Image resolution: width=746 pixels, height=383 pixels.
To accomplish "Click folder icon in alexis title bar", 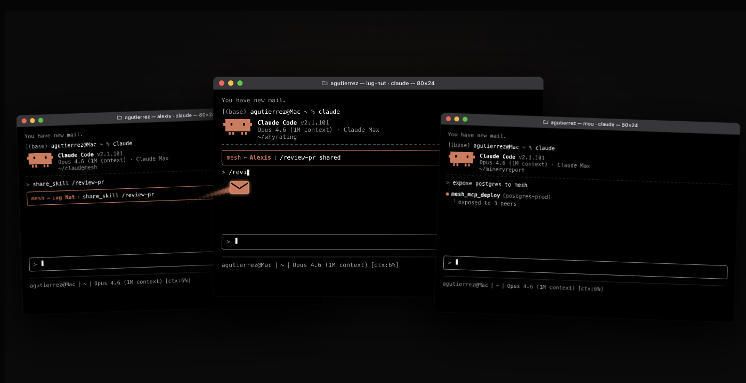I will 119,118.
